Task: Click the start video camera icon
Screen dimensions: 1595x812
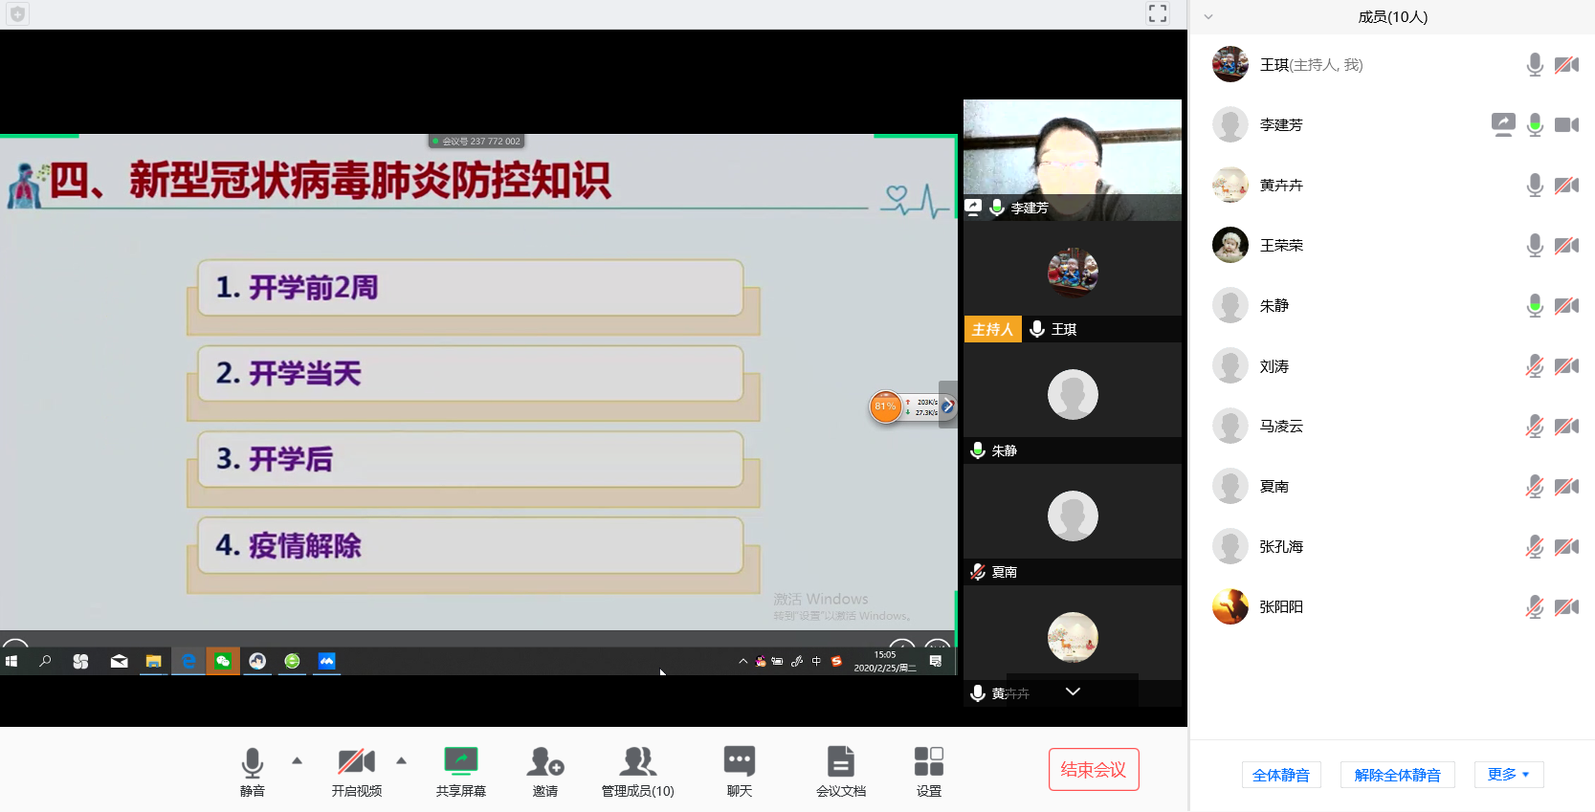Action: tap(356, 762)
